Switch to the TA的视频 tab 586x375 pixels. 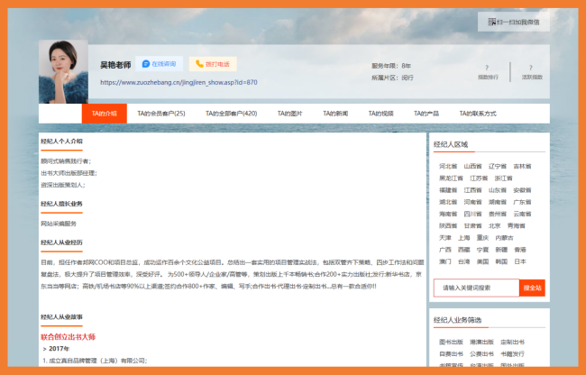pyautogui.click(x=380, y=114)
